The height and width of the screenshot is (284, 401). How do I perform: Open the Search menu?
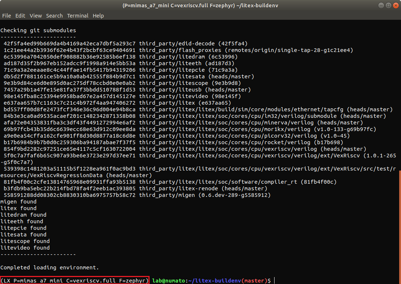[x=54, y=16]
